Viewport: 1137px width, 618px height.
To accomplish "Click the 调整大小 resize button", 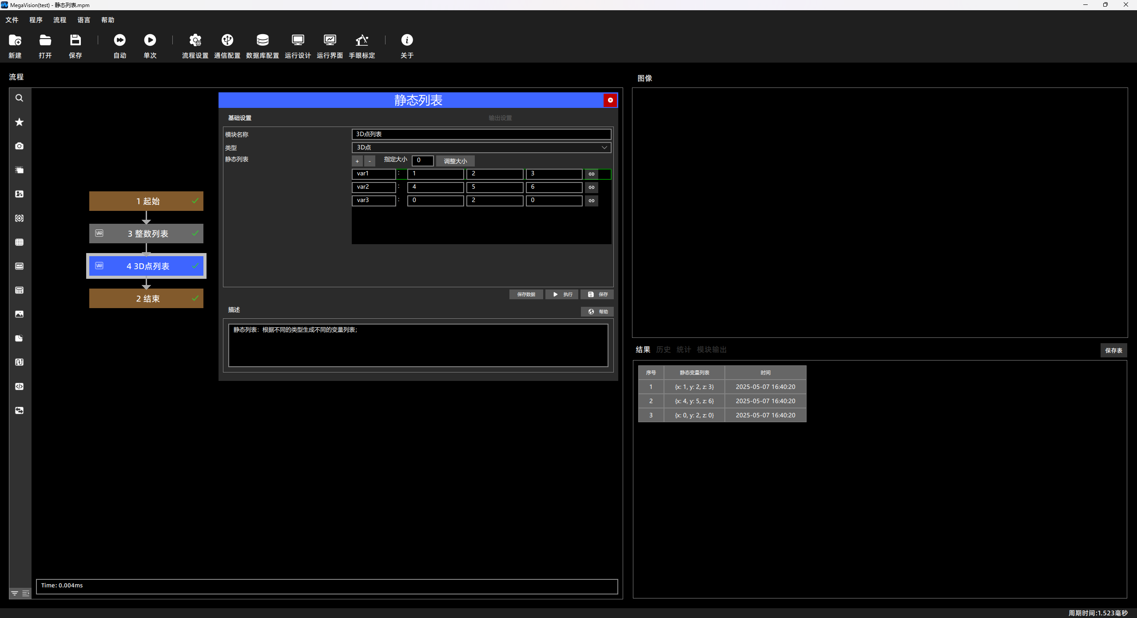I will (455, 161).
